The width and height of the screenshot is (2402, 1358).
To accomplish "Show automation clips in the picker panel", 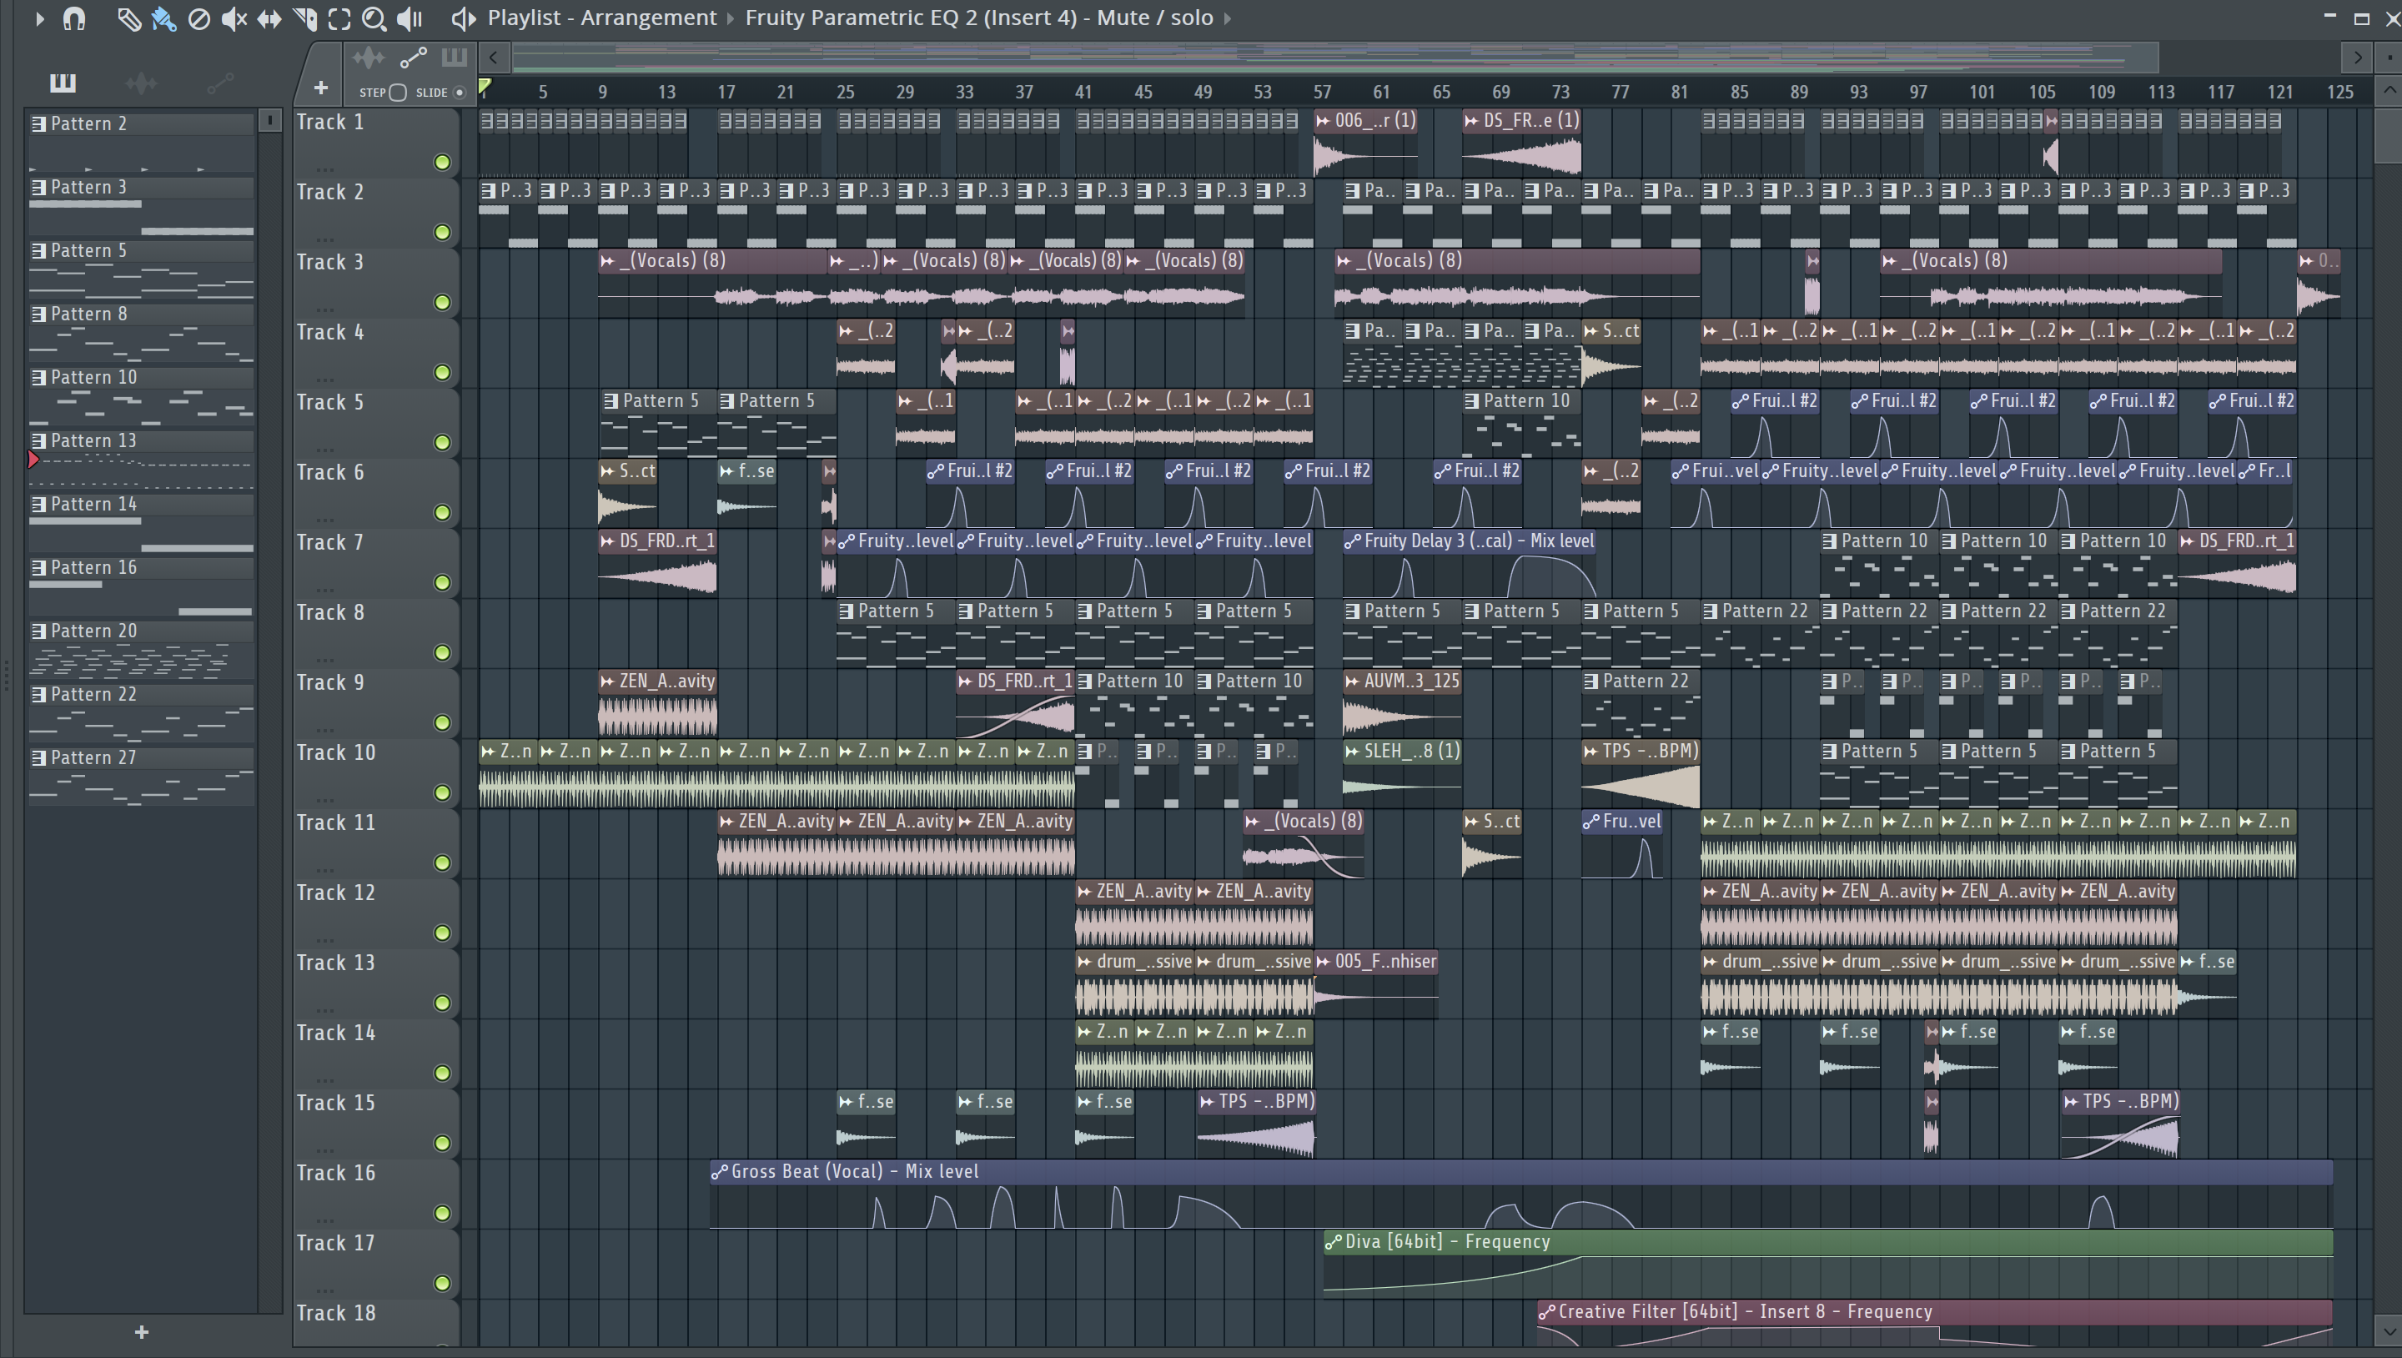I will 220,83.
